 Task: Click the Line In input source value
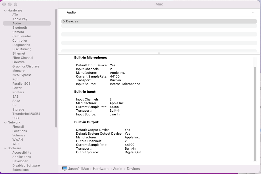point(115,114)
